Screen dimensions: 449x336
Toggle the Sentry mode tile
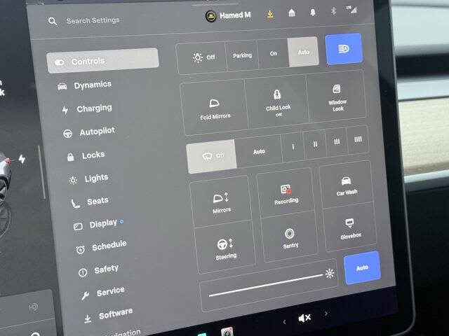tap(290, 238)
